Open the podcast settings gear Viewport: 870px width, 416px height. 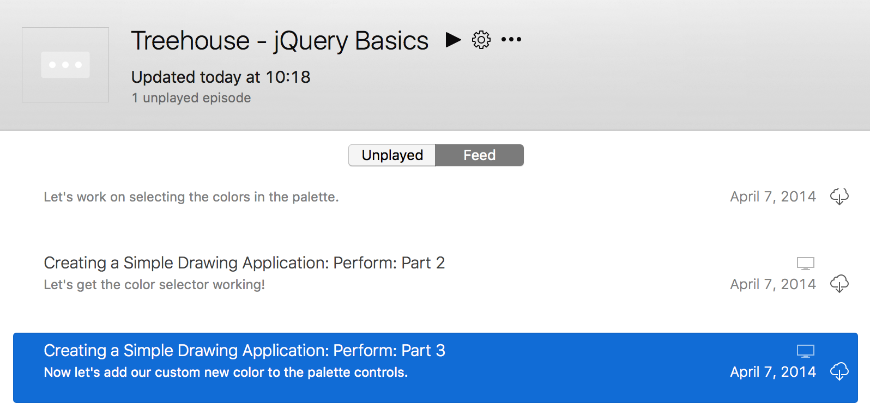(x=481, y=40)
